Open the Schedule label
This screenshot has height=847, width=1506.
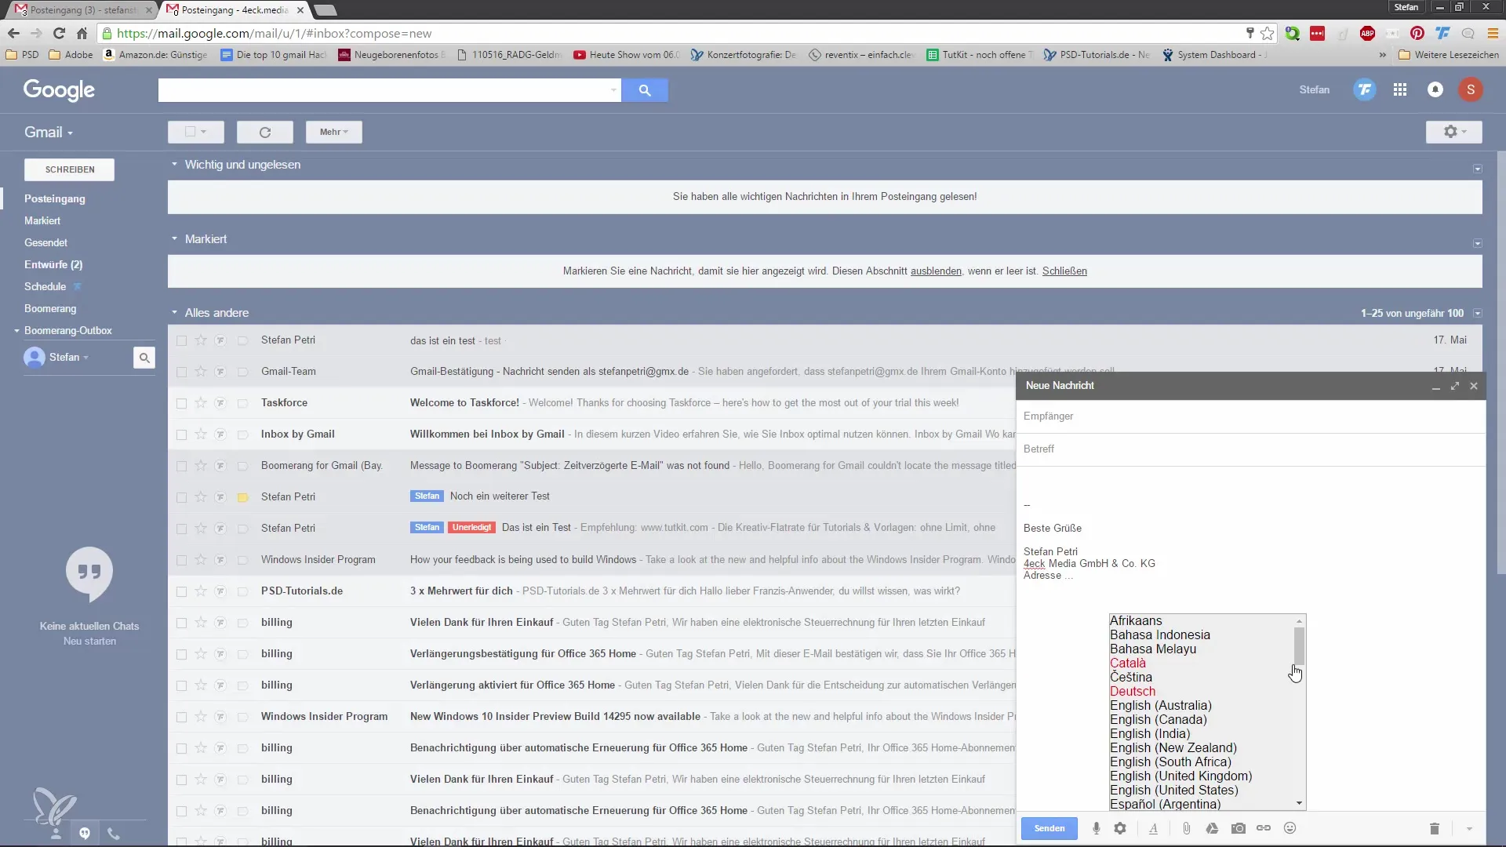pyautogui.click(x=45, y=287)
